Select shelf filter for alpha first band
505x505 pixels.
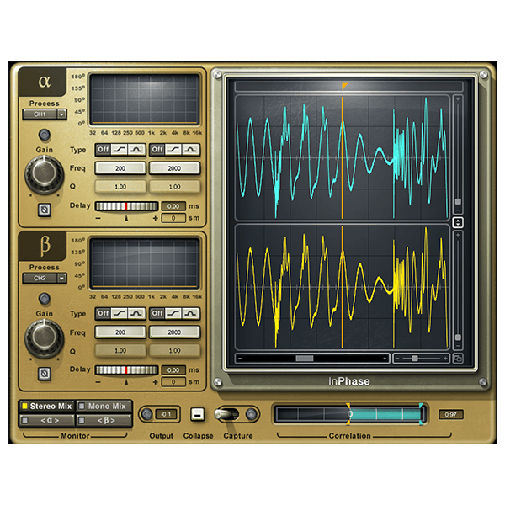pos(120,150)
